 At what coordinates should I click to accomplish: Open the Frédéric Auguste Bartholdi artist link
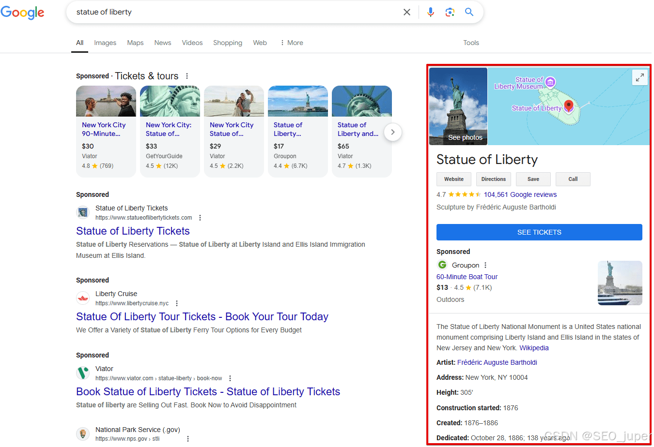497,362
